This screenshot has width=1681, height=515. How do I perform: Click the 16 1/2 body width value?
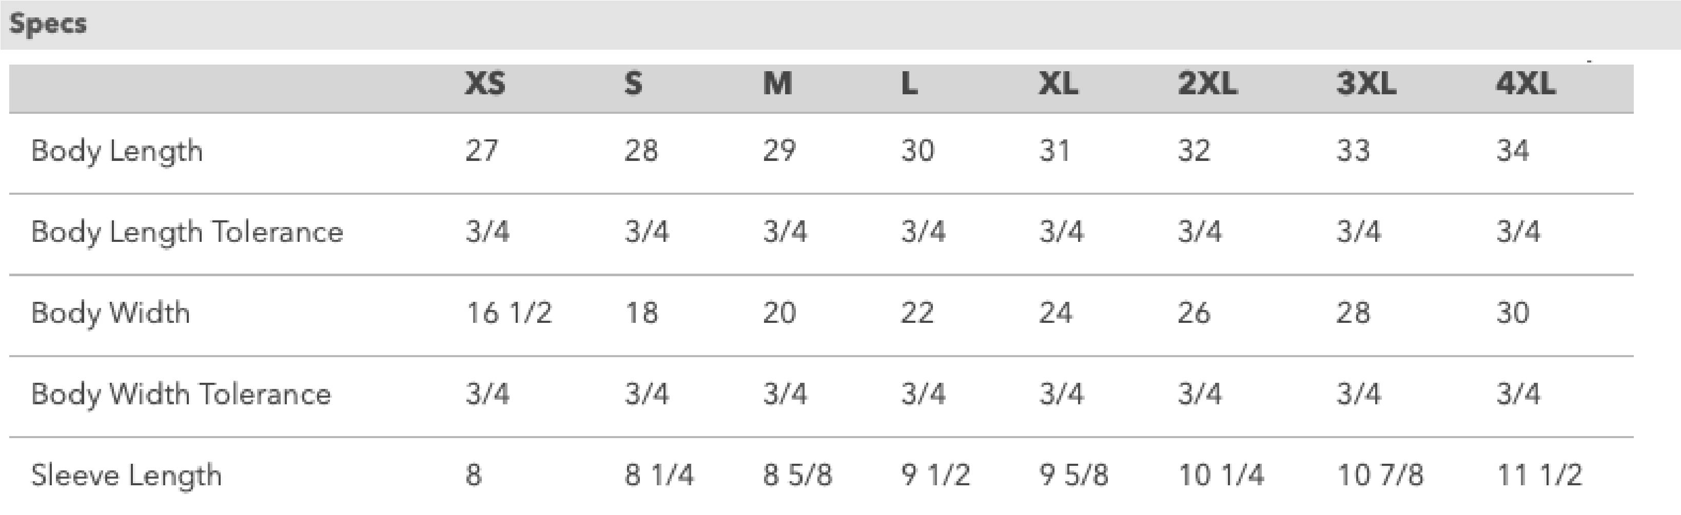(x=509, y=313)
